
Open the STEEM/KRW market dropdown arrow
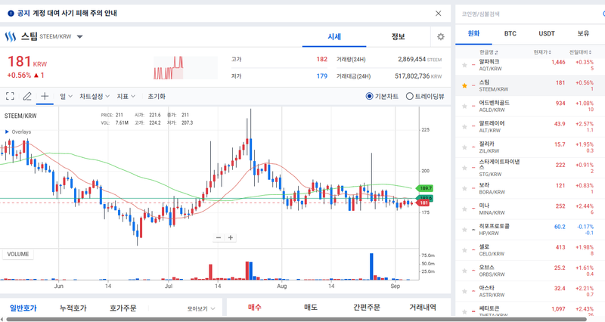pos(80,37)
